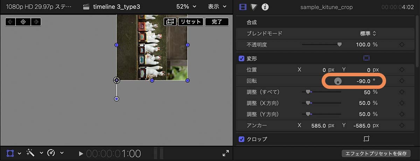The image size is (420, 161).
Task: Go to previous keyframe in viewer
Action: 11,22
